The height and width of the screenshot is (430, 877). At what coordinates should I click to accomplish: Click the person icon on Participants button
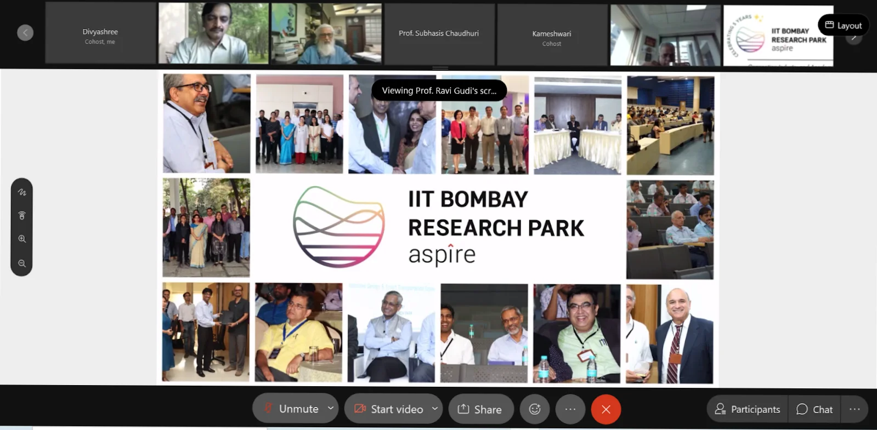tap(720, 409)
